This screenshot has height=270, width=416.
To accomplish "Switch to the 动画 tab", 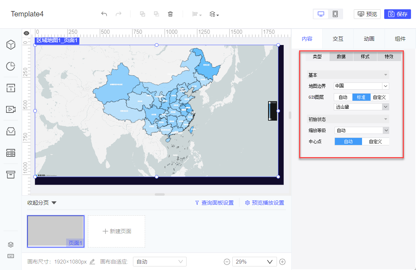I will 369,39.
